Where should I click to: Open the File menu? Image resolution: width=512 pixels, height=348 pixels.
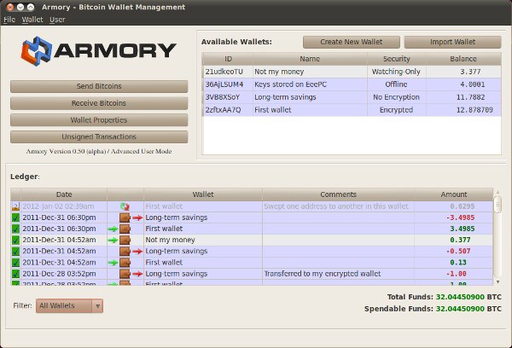coord(9,19)
